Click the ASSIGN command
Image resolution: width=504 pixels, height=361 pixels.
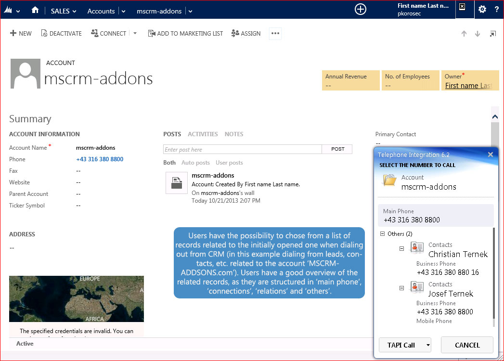[x=246, y=33]
